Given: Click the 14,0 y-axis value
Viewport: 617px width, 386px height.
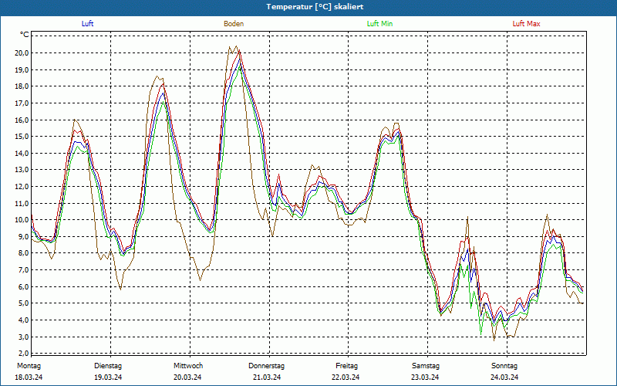Looking at the screenshot, I should click(x=22, y=153).
